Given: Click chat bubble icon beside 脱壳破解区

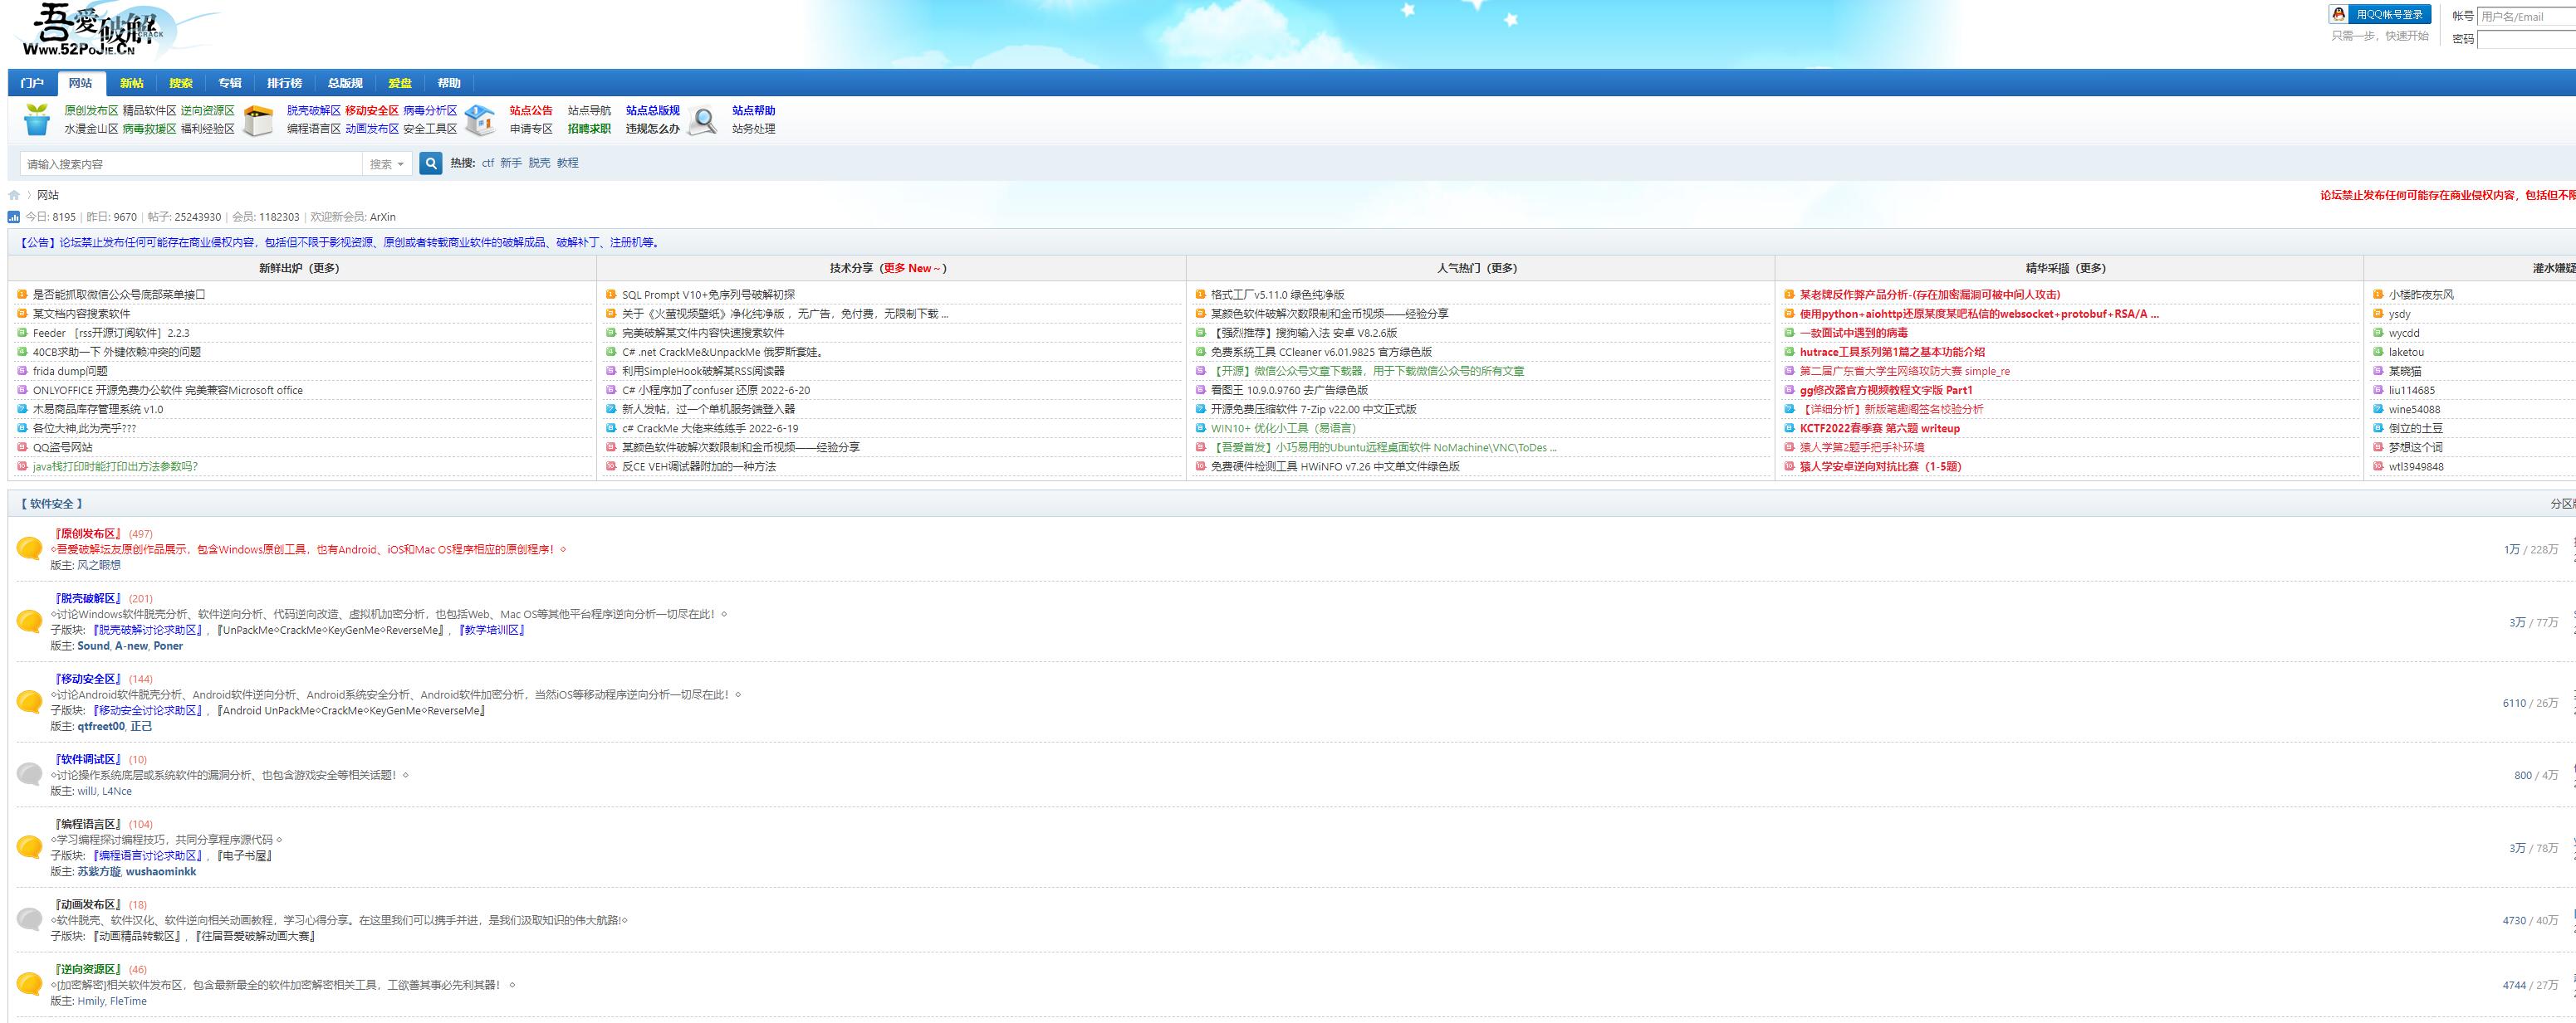Looking at the screenshot, I should [29, 621].
